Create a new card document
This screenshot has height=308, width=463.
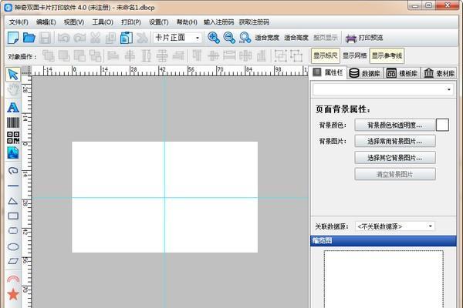click(x=13, y=38)
